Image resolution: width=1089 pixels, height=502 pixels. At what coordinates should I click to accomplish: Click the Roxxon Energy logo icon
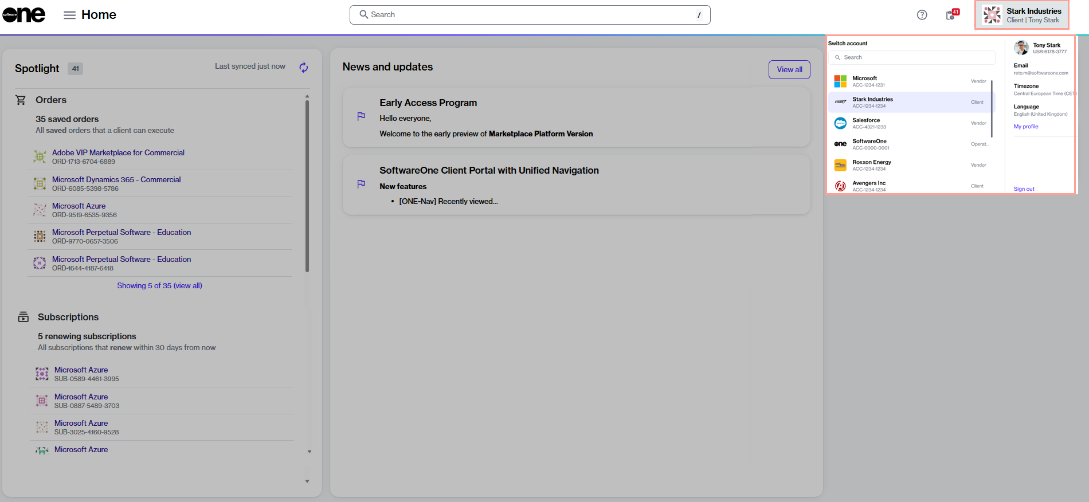click(840, 165)
